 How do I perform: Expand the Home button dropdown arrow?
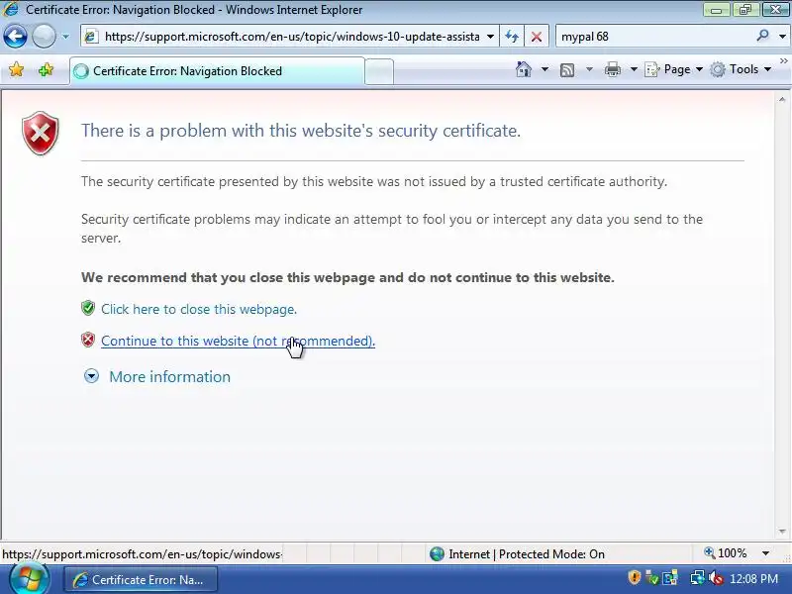pos(544,69)
